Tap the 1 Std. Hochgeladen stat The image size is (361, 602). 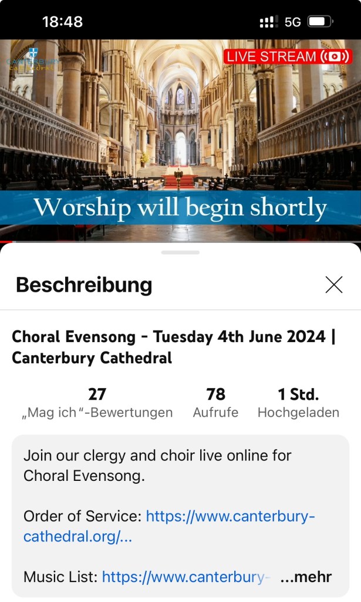pyautogui.click(x=298, y=403)
